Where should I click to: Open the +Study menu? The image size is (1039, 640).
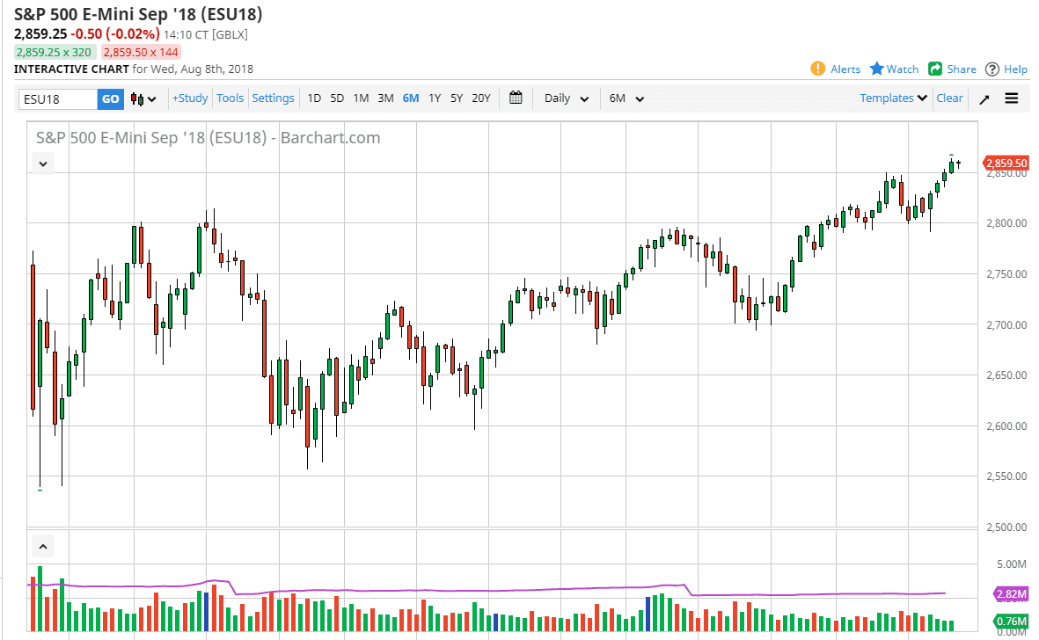point(190,98)
